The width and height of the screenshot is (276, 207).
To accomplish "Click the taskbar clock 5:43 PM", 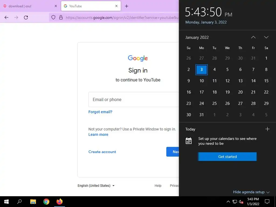I will 253,202.
